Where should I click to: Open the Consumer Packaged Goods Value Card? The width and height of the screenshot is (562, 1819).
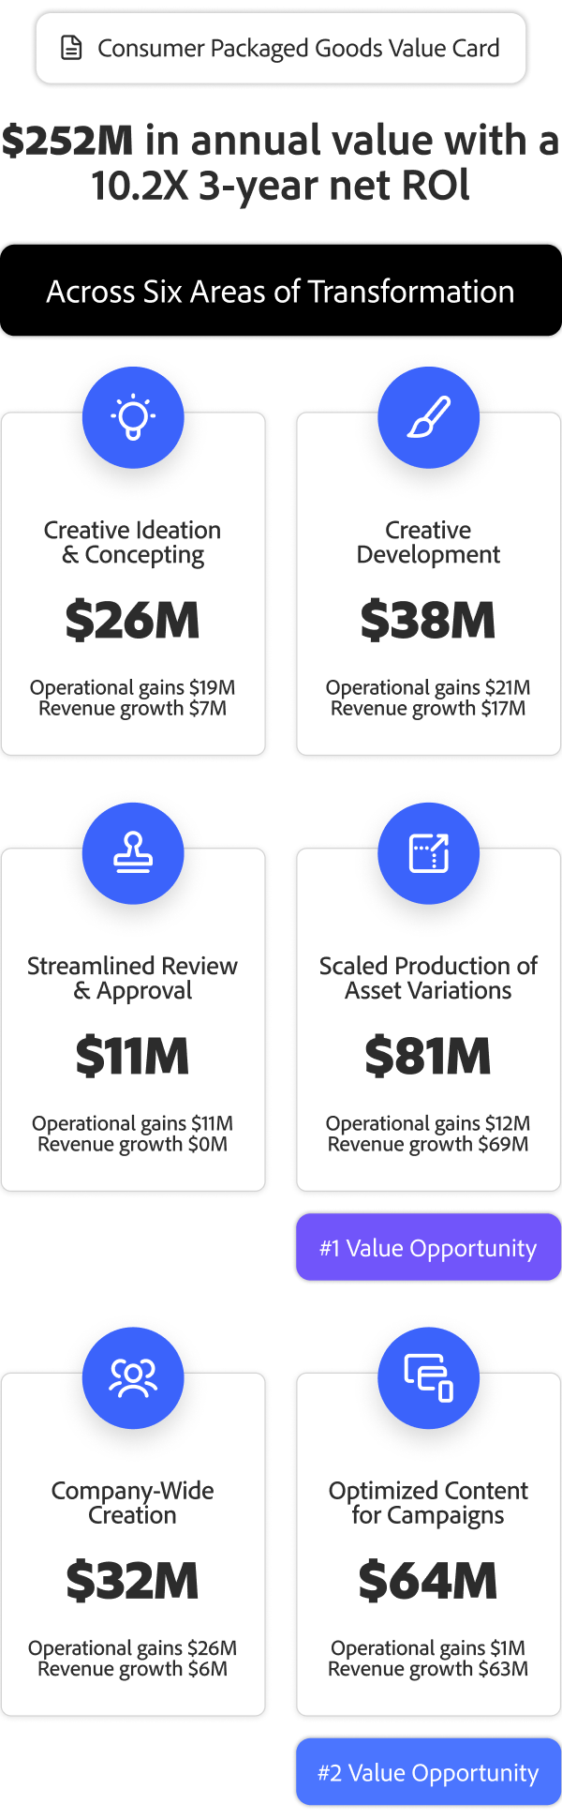pos(298,48)
